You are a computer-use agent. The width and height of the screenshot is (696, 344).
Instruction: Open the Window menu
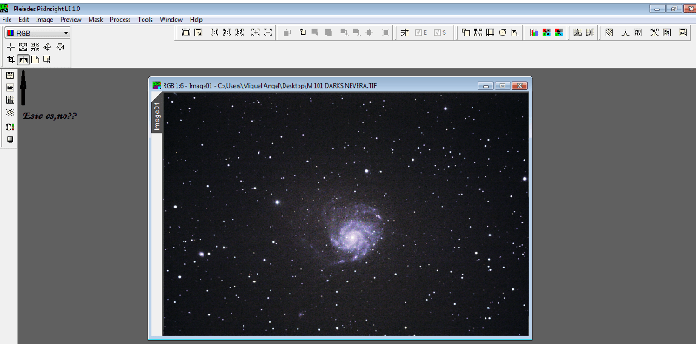click(x=171, y=19)
